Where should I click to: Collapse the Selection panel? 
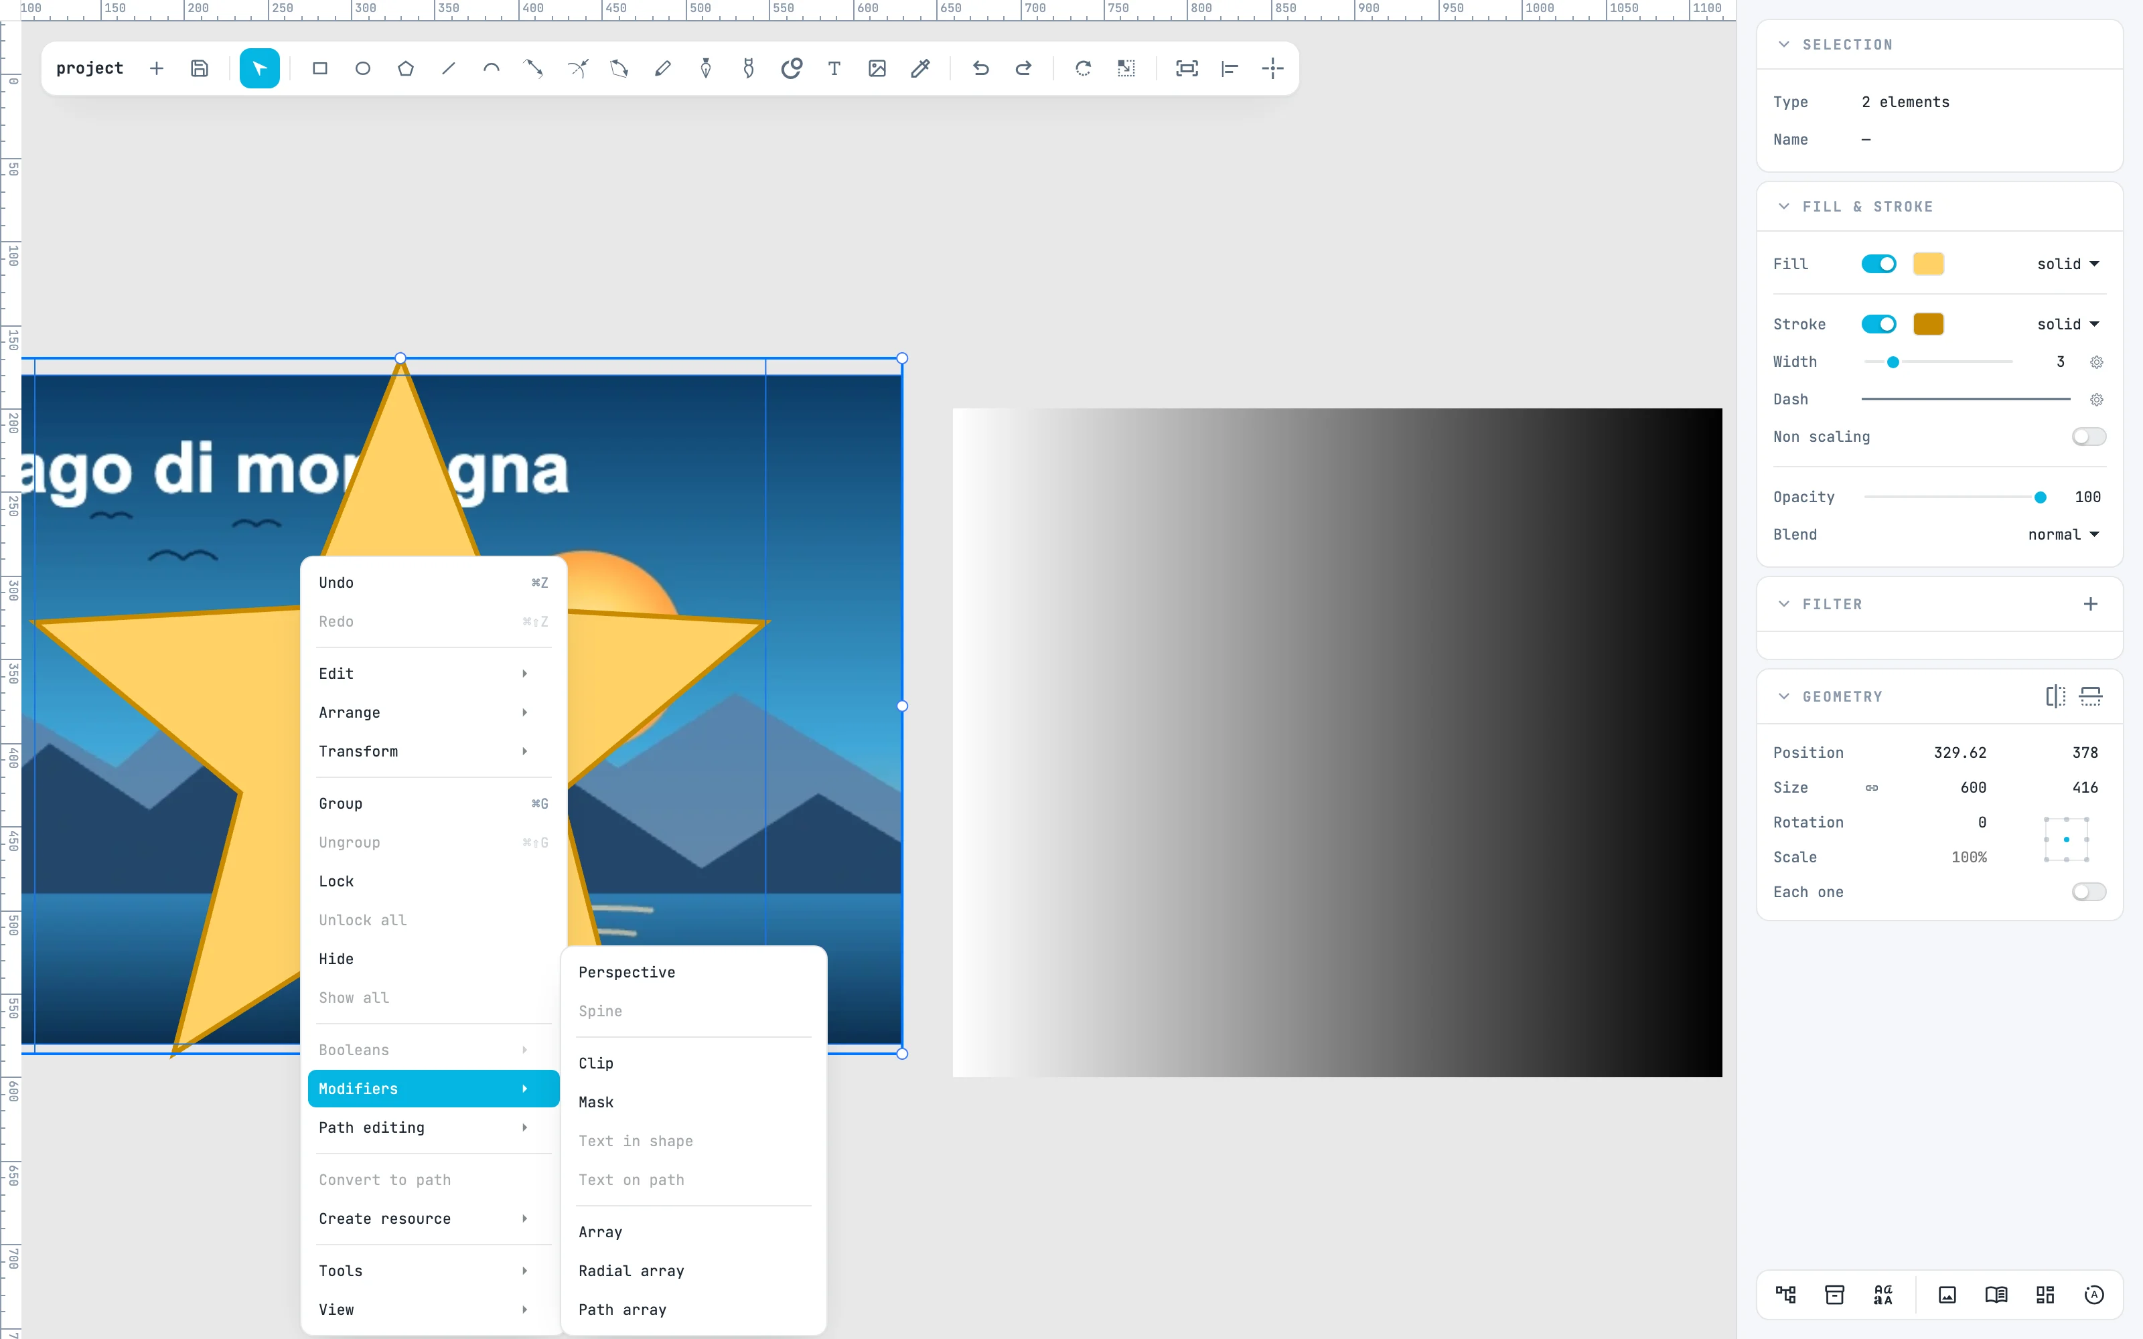click(1784, 44)
